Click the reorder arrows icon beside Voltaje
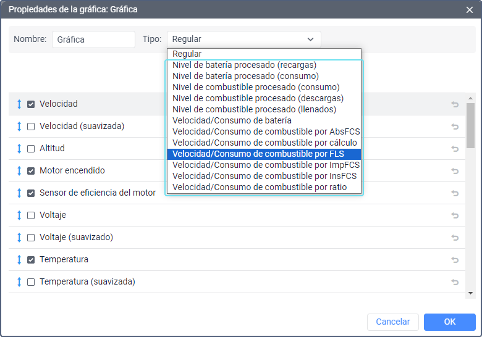The image size is (482, 337). point(19,215)
